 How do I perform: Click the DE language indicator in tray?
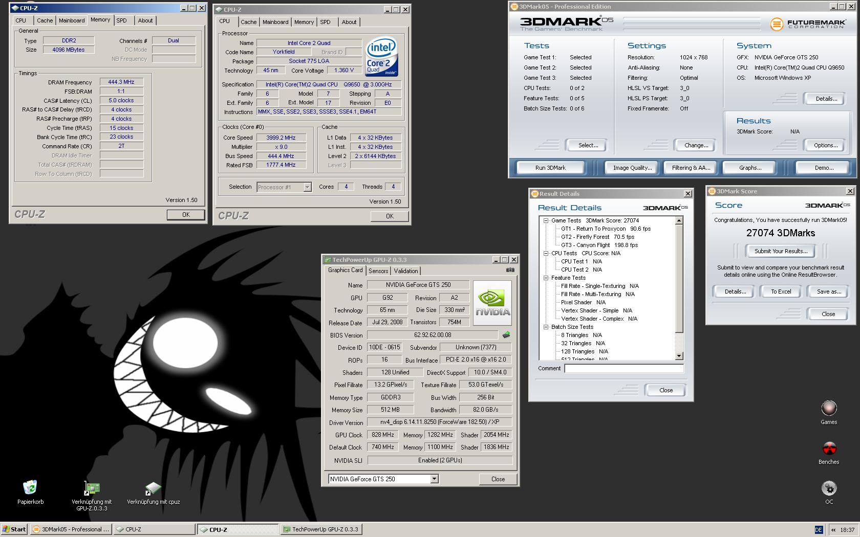coord(819,530)
